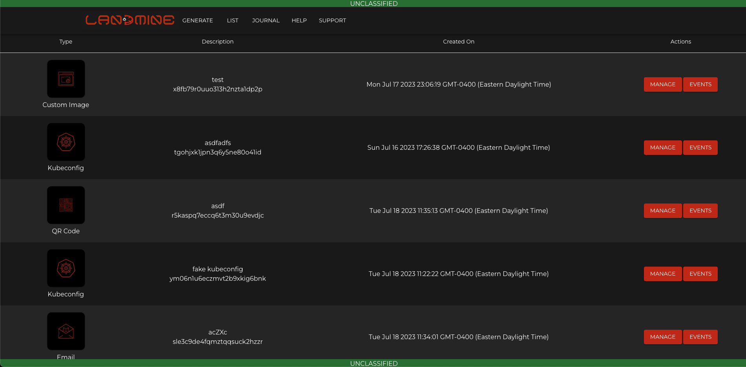Click the Custom Image type icon for test
This screenshot has width=746, height=367.
click(66, 78)
